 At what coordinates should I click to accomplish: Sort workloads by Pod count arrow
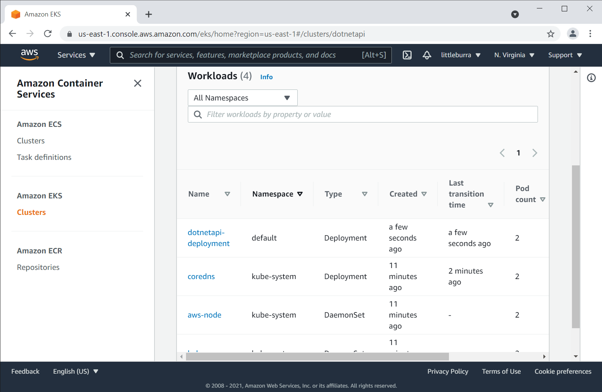pyautogui.click(x=543, y=199)
